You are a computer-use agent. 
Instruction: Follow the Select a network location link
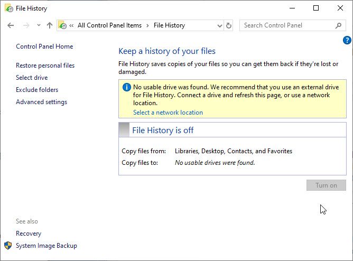(x=168, y=113)
